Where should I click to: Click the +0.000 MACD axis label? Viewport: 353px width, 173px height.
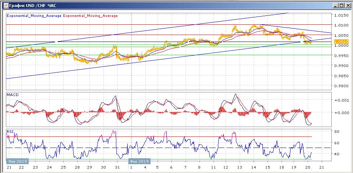342,112
